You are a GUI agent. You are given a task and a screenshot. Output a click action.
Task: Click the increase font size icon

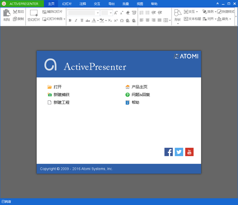tap(116, 13)
